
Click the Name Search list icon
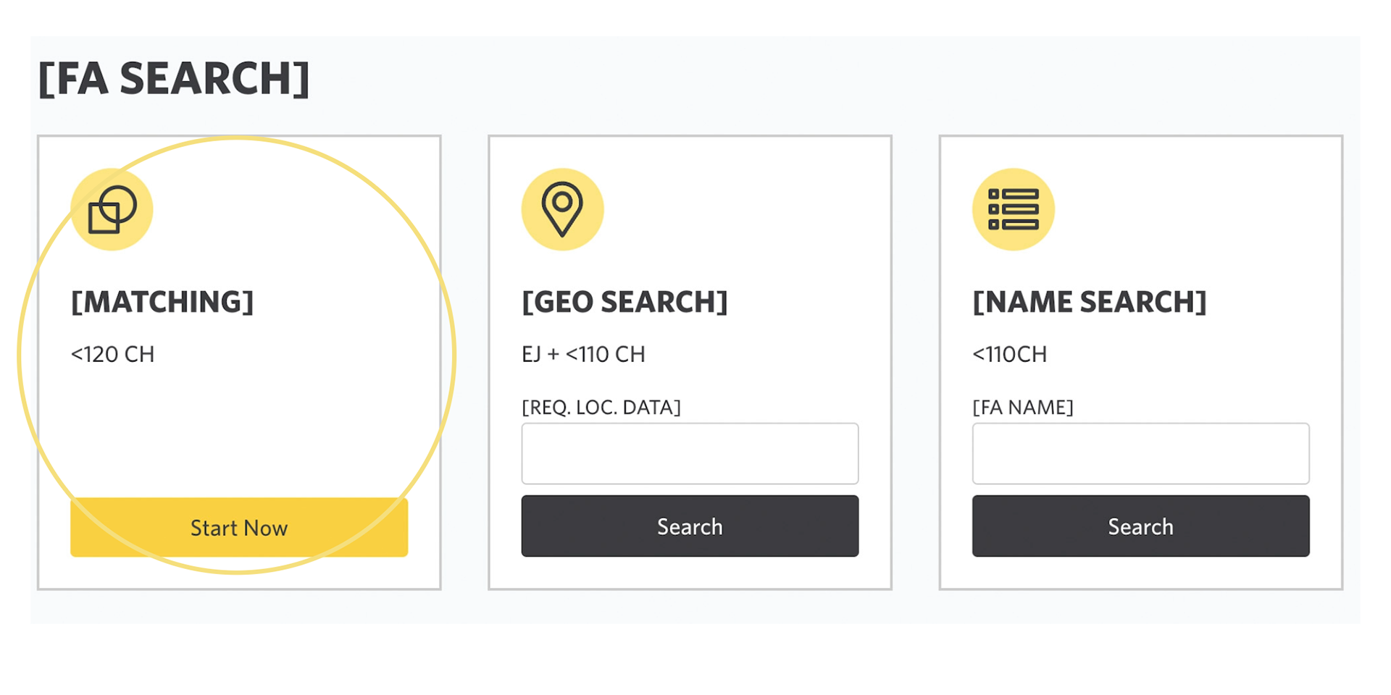click(x=1013, y=209)
